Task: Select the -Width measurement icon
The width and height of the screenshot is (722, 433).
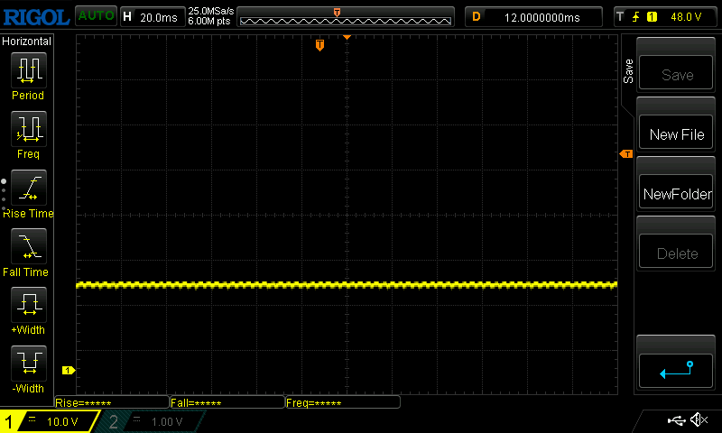Action: (29, 363)
